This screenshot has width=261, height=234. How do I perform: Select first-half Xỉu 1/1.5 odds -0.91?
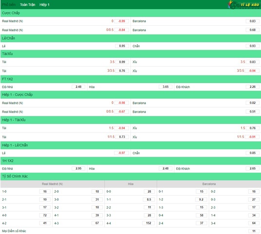click(252, 137)
